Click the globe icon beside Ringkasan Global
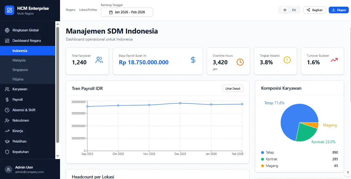The width and height of the screenshot is (351, 179). point(7,30)
